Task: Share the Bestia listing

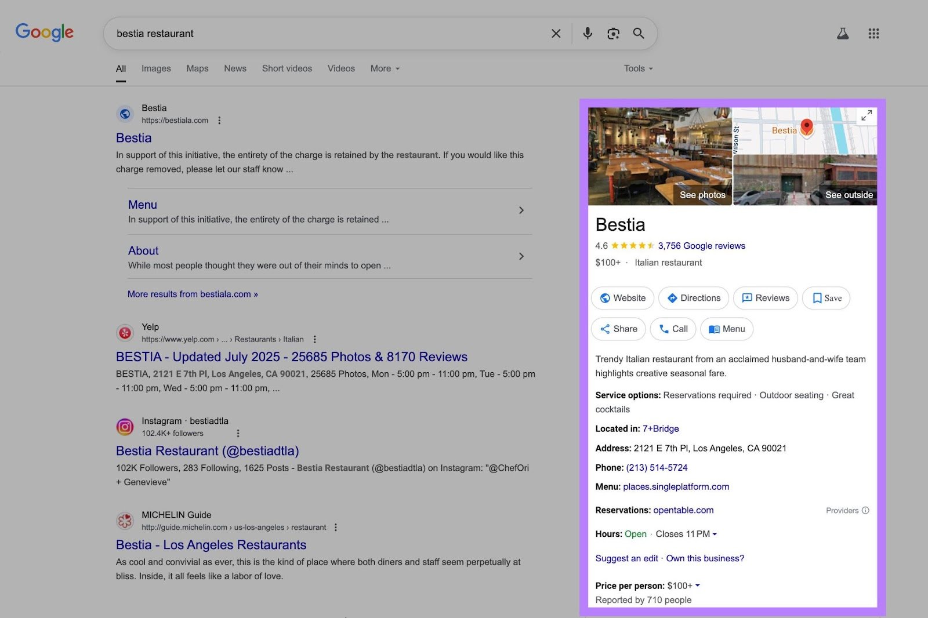Action: (x=618, y=329)
